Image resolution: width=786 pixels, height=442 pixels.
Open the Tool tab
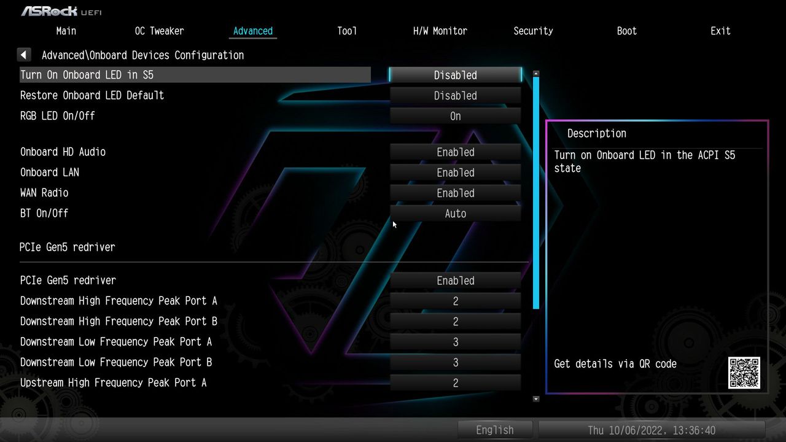(347, 31)
